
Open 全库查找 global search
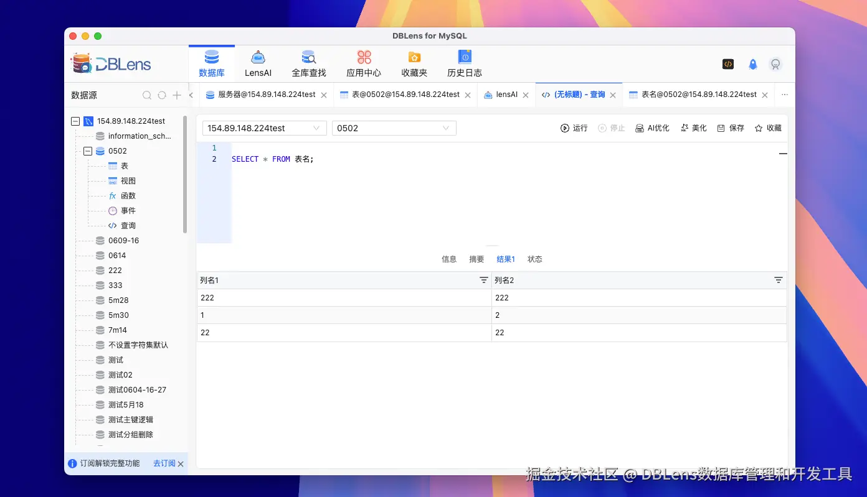309,65
